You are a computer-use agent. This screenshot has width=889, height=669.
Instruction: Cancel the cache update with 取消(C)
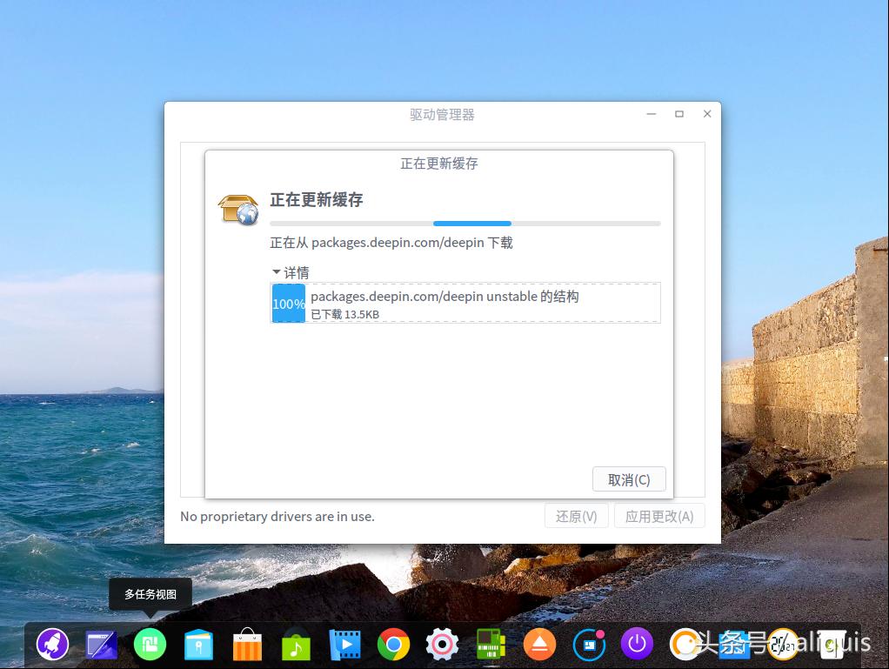click(x=629, y=478)
